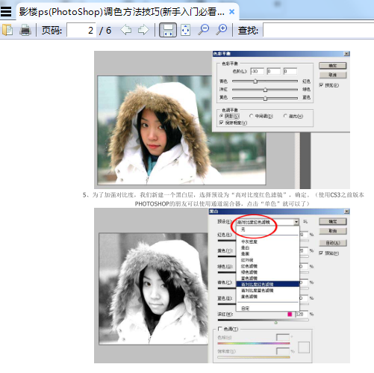Click the page number field showing 2

click(81, 30)
